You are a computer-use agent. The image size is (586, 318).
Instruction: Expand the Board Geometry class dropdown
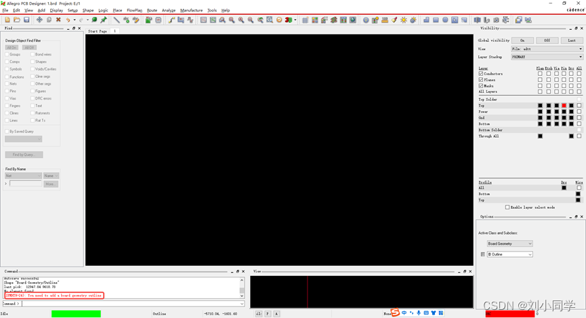(x=509, y=243)
